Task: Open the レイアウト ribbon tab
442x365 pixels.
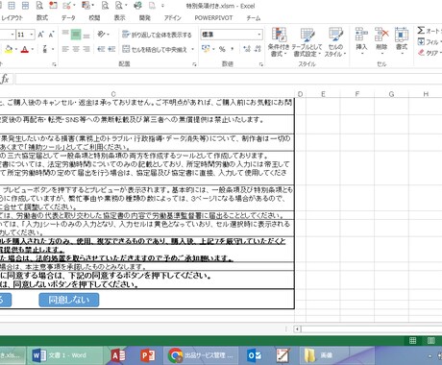Action: pos(12,18)
